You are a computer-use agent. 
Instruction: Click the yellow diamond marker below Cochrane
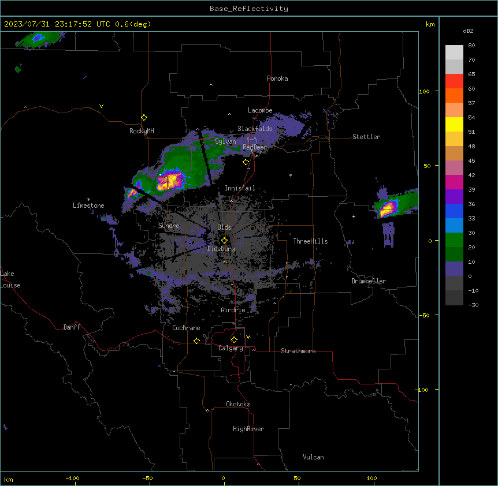pos(196,341)
